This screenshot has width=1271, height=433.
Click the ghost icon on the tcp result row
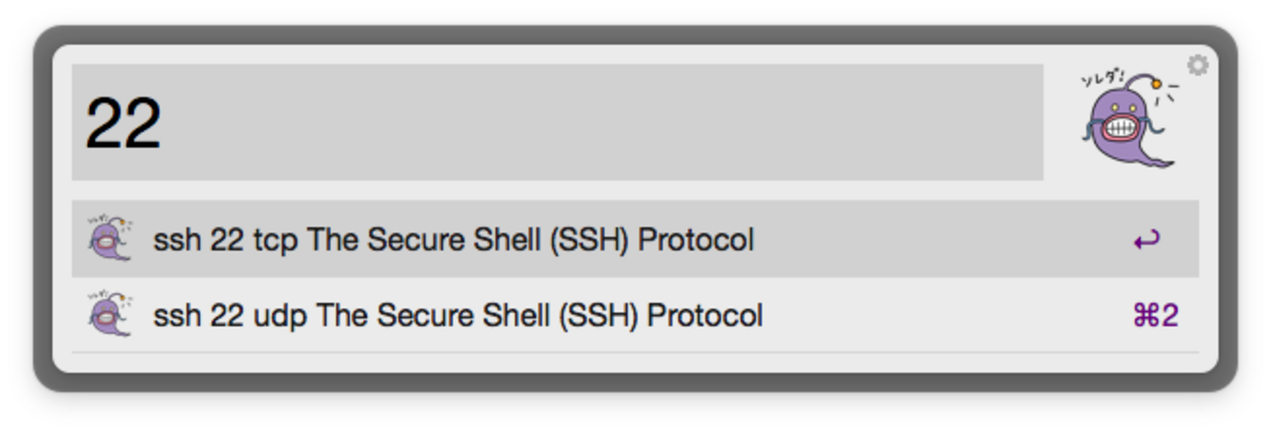(x=109, y=239)
